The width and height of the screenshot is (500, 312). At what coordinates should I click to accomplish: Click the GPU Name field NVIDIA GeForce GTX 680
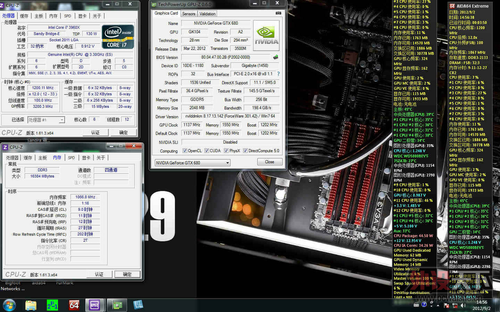coord(216,23)
